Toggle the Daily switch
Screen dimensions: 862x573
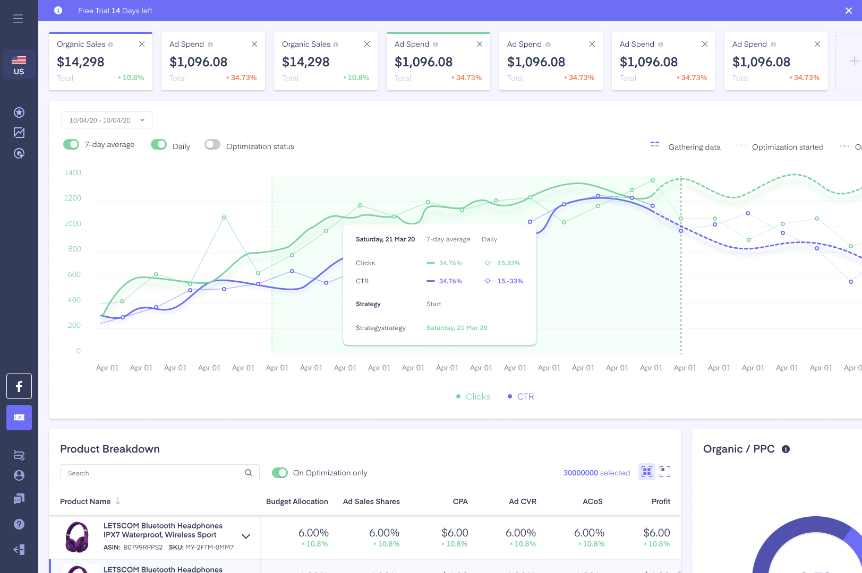tap(159, 144)
